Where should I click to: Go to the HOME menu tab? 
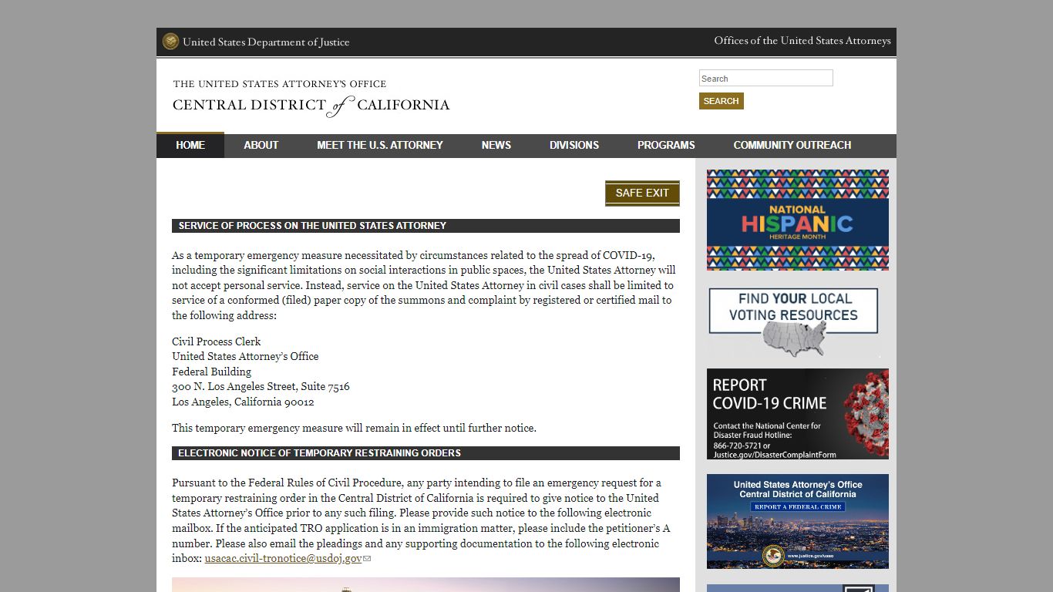coord(190,145)
